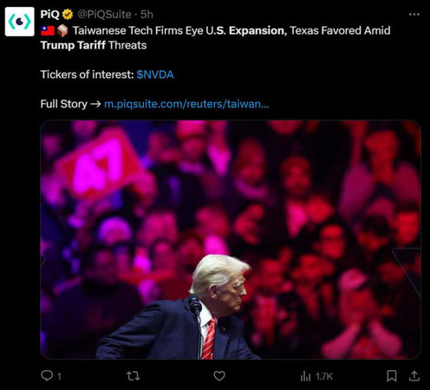430x390 pixels.
Task: Open view analytics bar chart icon
Action: click(x=305, y=376)
